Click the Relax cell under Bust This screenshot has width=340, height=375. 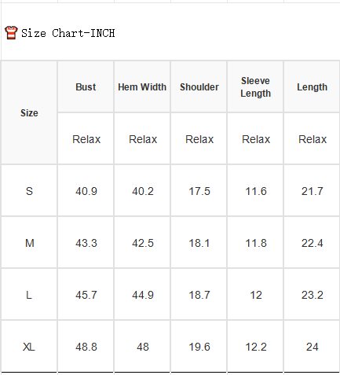(x=86, y=139)
